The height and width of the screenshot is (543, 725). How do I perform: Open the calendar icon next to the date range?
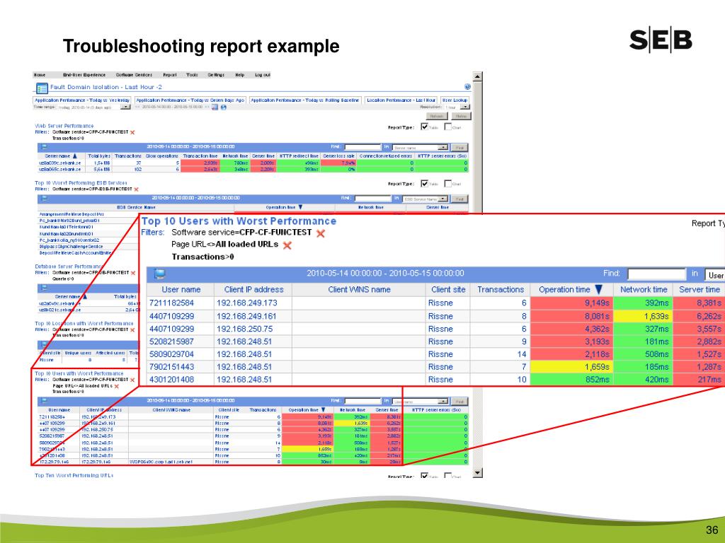click(x=215, y=107)
